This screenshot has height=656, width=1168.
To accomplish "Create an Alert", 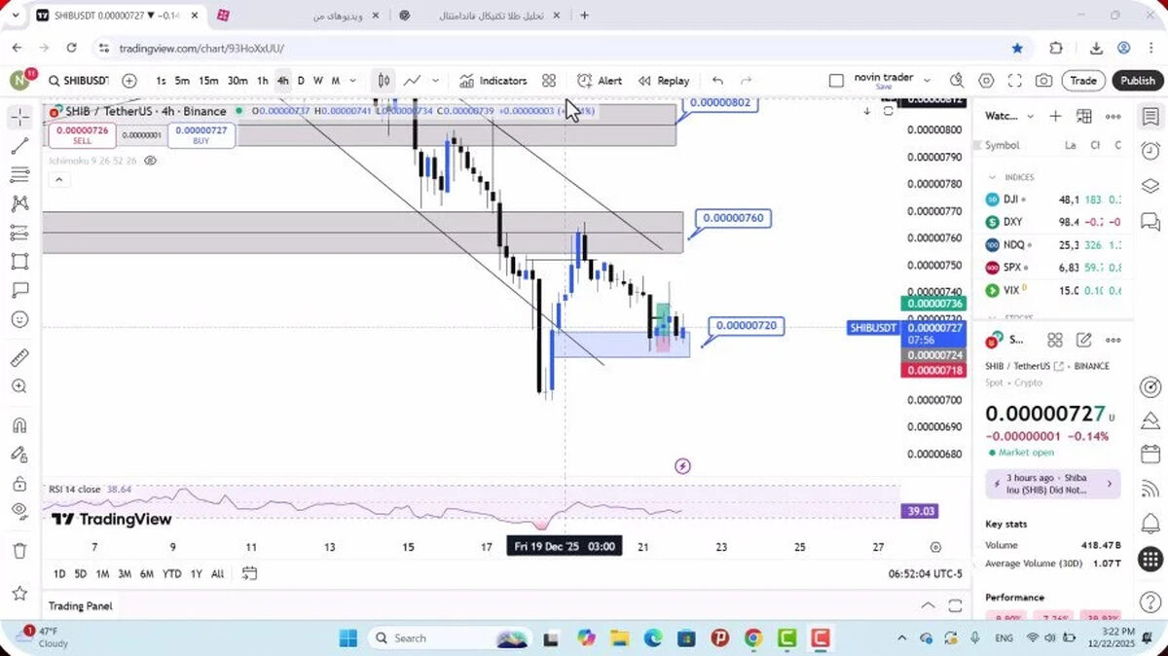I will (x=600, y=81).
